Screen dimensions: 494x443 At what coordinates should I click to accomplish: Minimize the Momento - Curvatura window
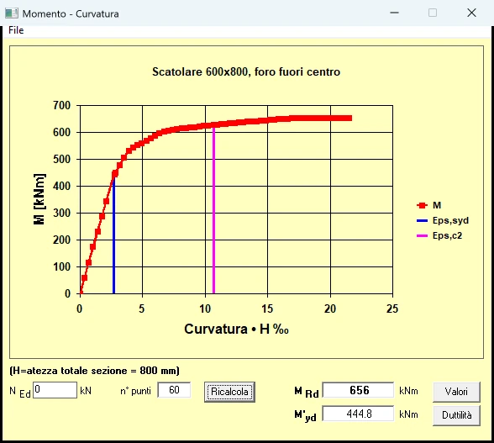coord(395,13)
